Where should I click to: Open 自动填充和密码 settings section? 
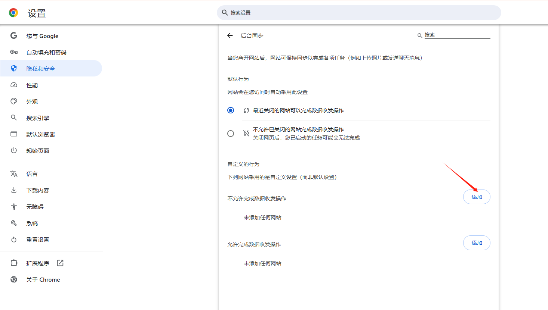51,52
